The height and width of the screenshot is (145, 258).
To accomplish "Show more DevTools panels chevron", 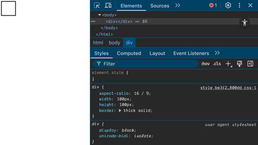I will 178,5.
